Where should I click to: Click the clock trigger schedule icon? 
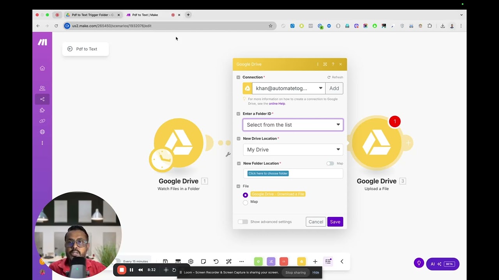point(162,159)
